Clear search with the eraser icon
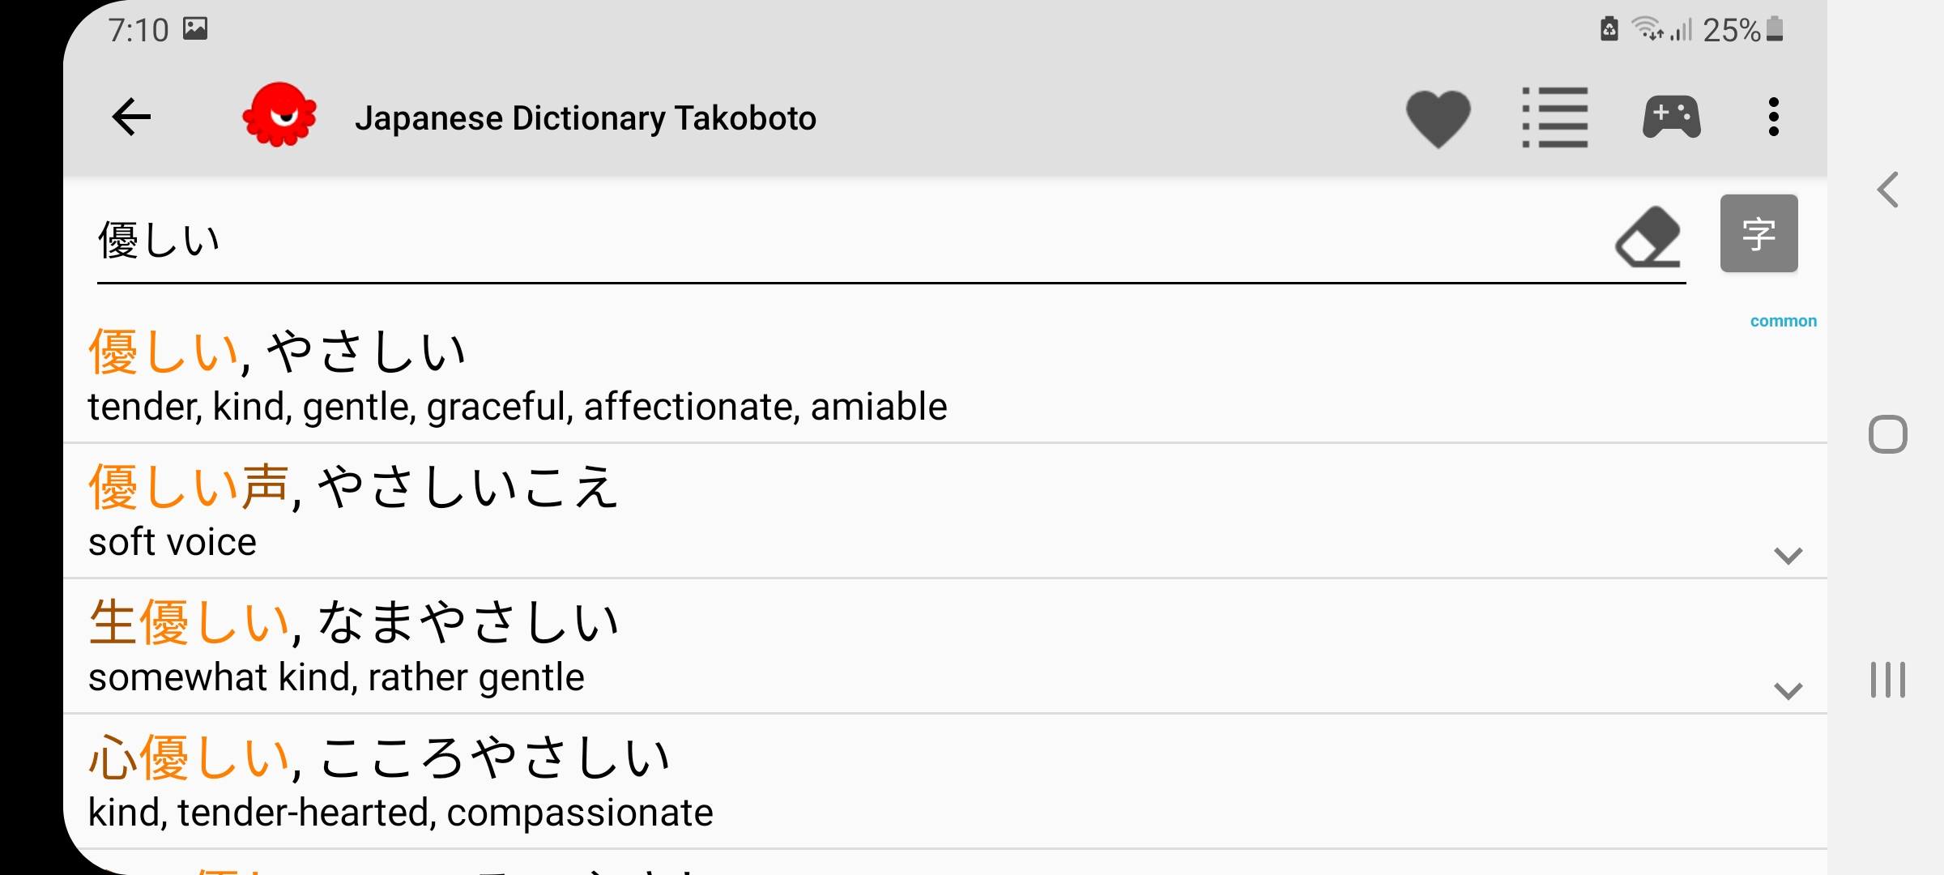Screen dimensions: 1944x875 (x=1648, y=237)
